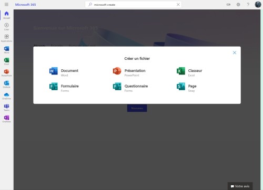The image size is (263, 190).
Task: Click the Forms icon beside Questionnaire
Action: pyautogui.click(x=117, y=87)
